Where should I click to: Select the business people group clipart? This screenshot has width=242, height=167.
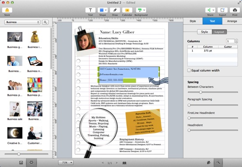click(x=15, y=85)
